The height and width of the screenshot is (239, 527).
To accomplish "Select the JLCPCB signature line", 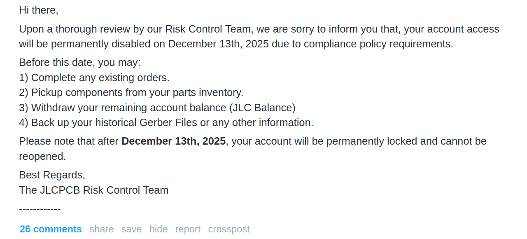I will [93, 190].
